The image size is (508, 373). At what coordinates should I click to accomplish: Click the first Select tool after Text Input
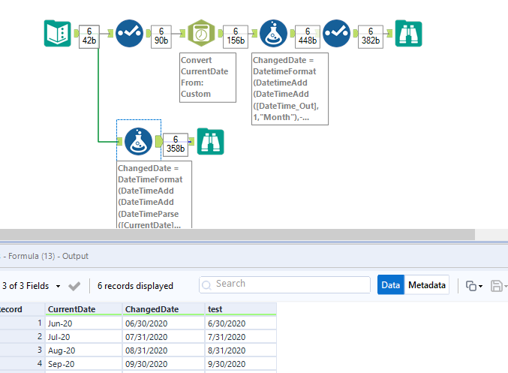[x=130, y=34]
